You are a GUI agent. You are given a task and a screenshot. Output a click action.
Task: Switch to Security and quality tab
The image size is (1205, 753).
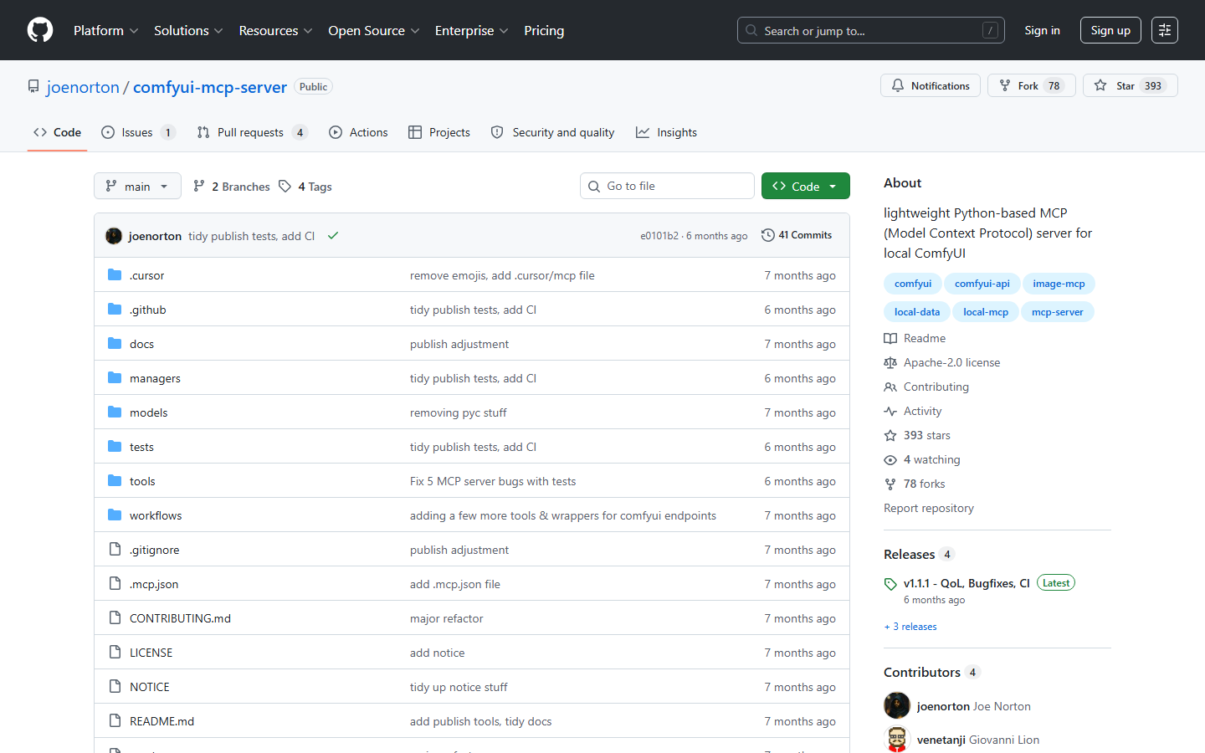click(552, 132)
